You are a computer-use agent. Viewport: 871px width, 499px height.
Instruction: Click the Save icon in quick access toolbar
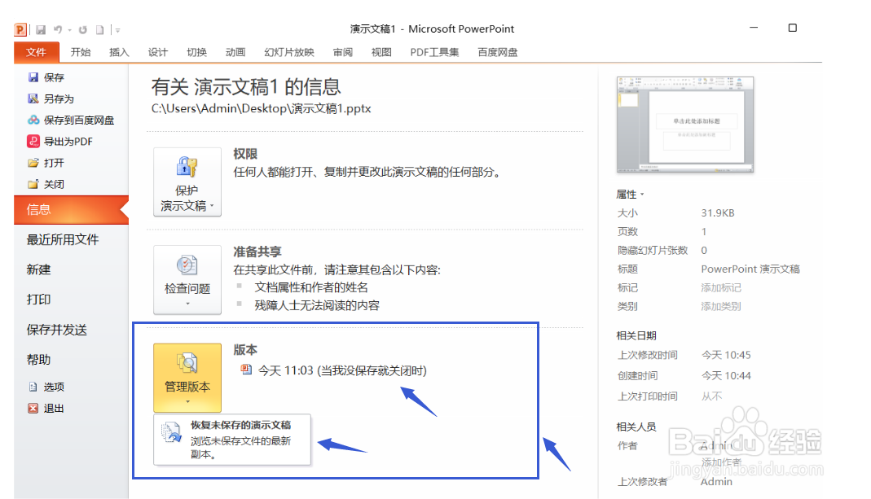pyautogui.click(x=41, y=30)
